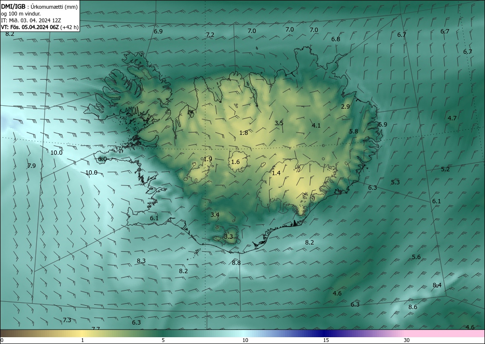Click the 1.6 value on the map
The height and width of the screenshot is (344, 485).
(x=235, y=162)
